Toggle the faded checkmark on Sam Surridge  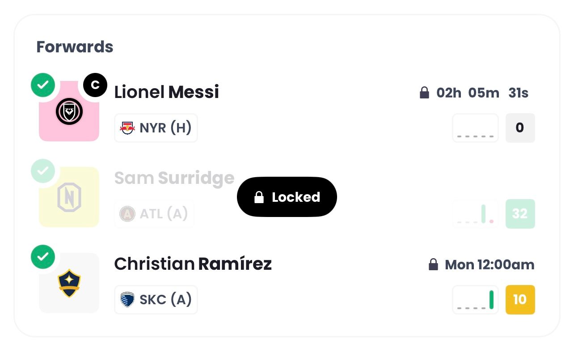[x=43, y=171]
